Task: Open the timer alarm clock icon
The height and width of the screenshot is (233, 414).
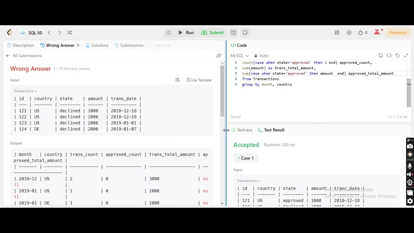Action: (x=234, y=33)
